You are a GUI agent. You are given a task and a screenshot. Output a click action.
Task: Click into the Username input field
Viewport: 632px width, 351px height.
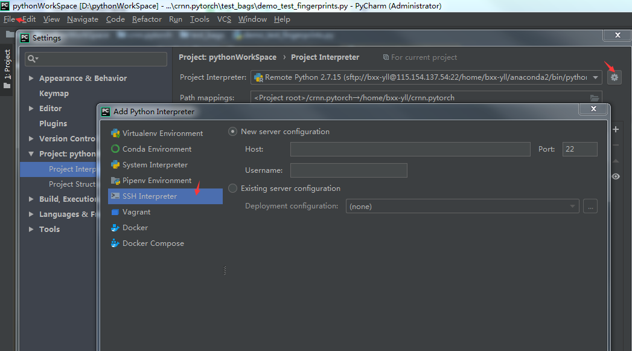click(349, 170)
